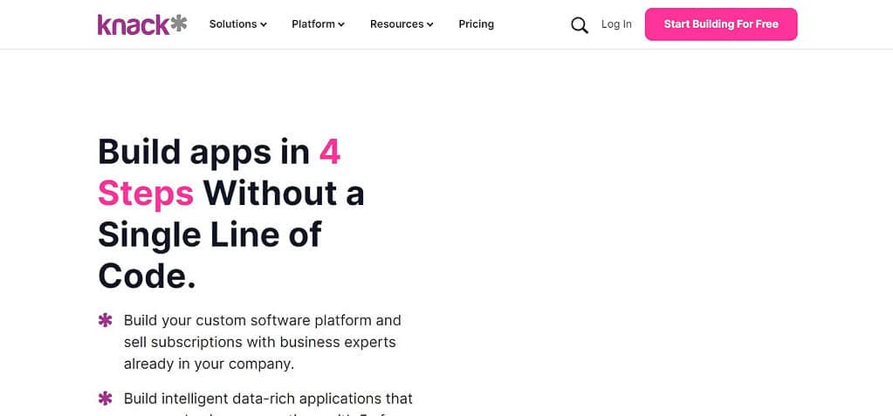Image resolution: width=893 pixels, height=416 pixels.
Task: Click the 'Build apps in 4 Steps' heading
Action: pos(231,214)
